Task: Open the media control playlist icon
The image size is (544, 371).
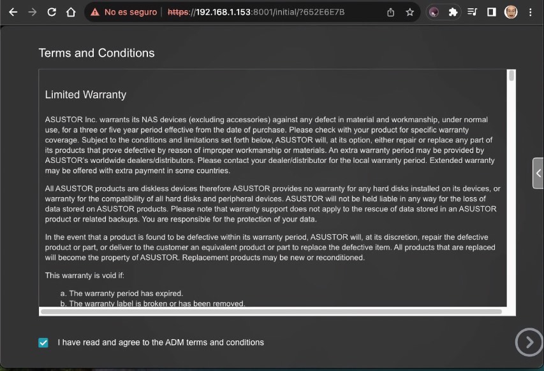Action: click(472, 12)
